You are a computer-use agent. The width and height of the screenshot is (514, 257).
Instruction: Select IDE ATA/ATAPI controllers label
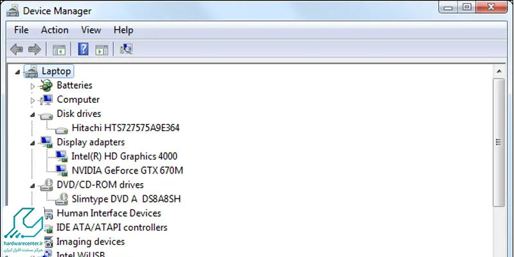112,227
